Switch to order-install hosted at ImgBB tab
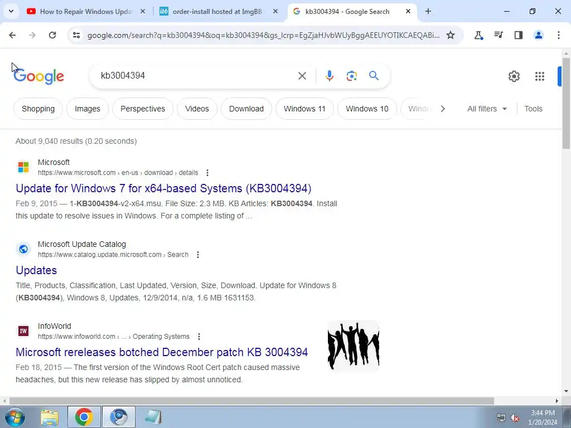Image resolution: width=571 pixels, height=428 pixels. coord(218,11)
